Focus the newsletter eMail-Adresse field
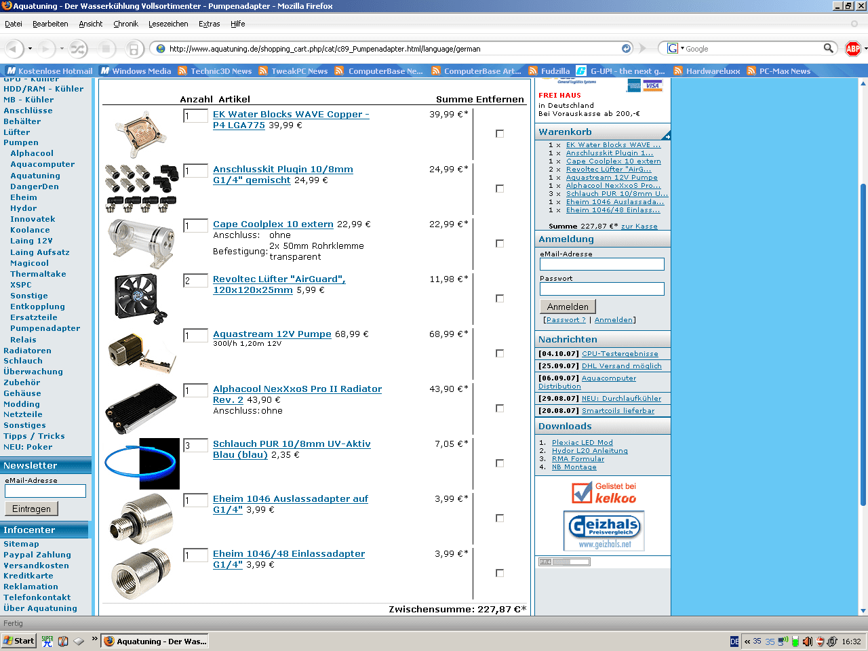The height and width of the screenshot is (651, 868). point(45,491)
